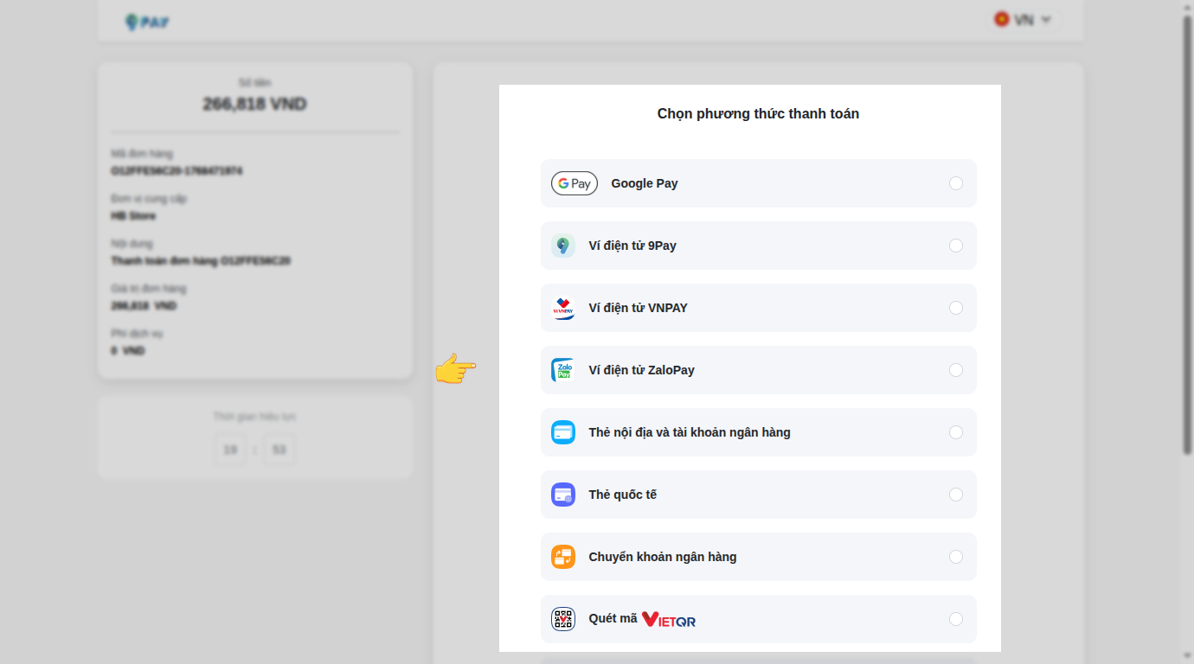Click the purple international card icon
Viewport: 1194px width, 664px height.
pos(563,495)
